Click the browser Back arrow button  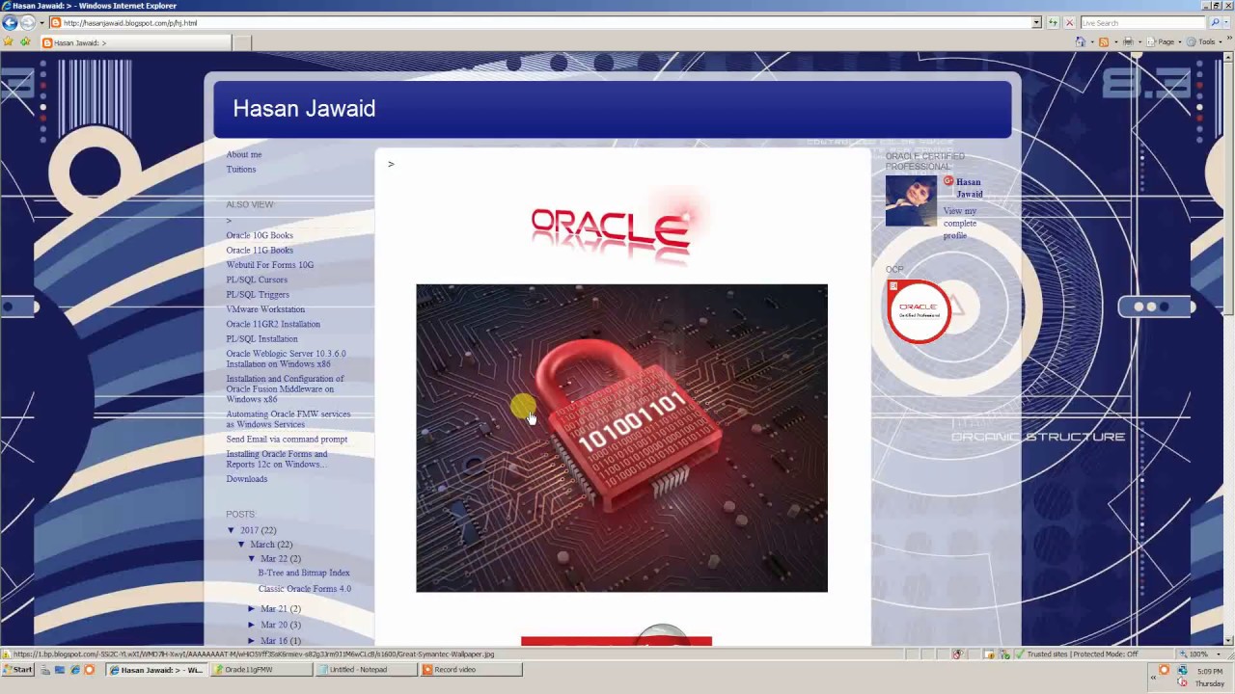[x=10, y=22]
